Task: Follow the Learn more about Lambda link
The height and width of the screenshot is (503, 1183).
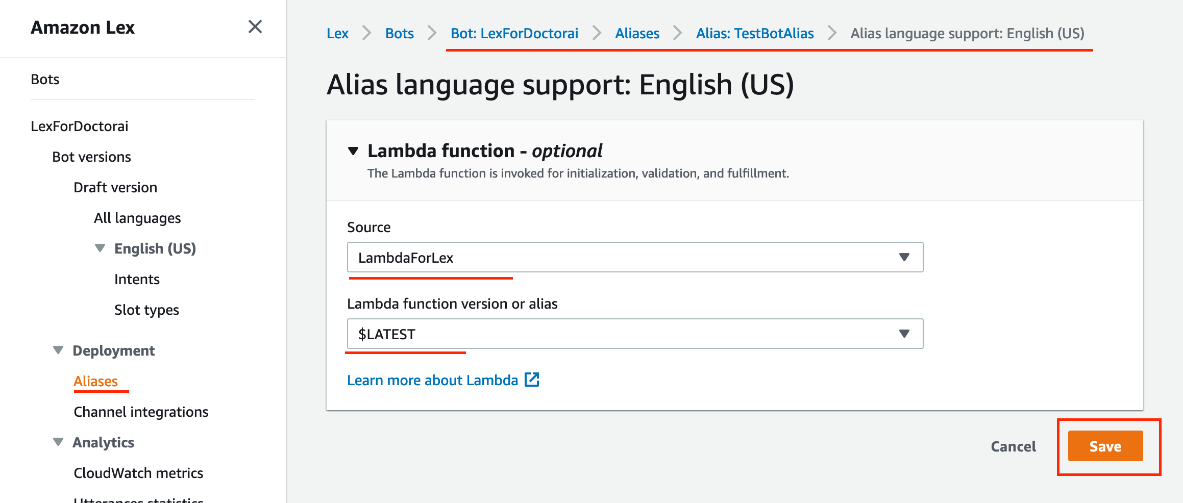Action: click(x=432, y=380)
